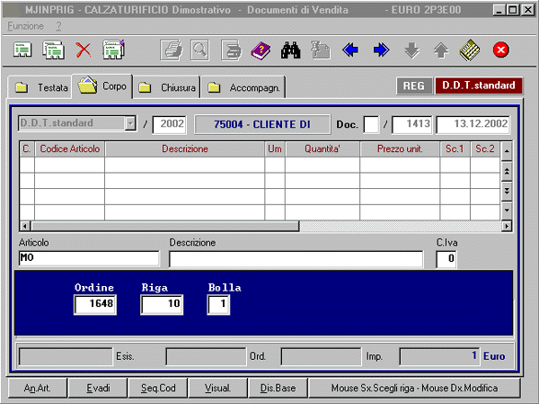
Task: Click the Ord. quantity field
Action: (x=206, y=356)
